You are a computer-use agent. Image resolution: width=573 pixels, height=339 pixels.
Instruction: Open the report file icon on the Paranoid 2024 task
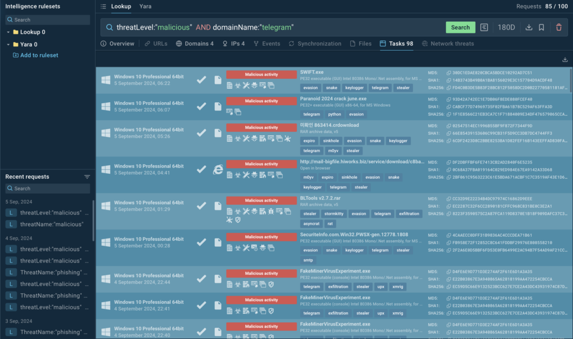click(218, 106)
